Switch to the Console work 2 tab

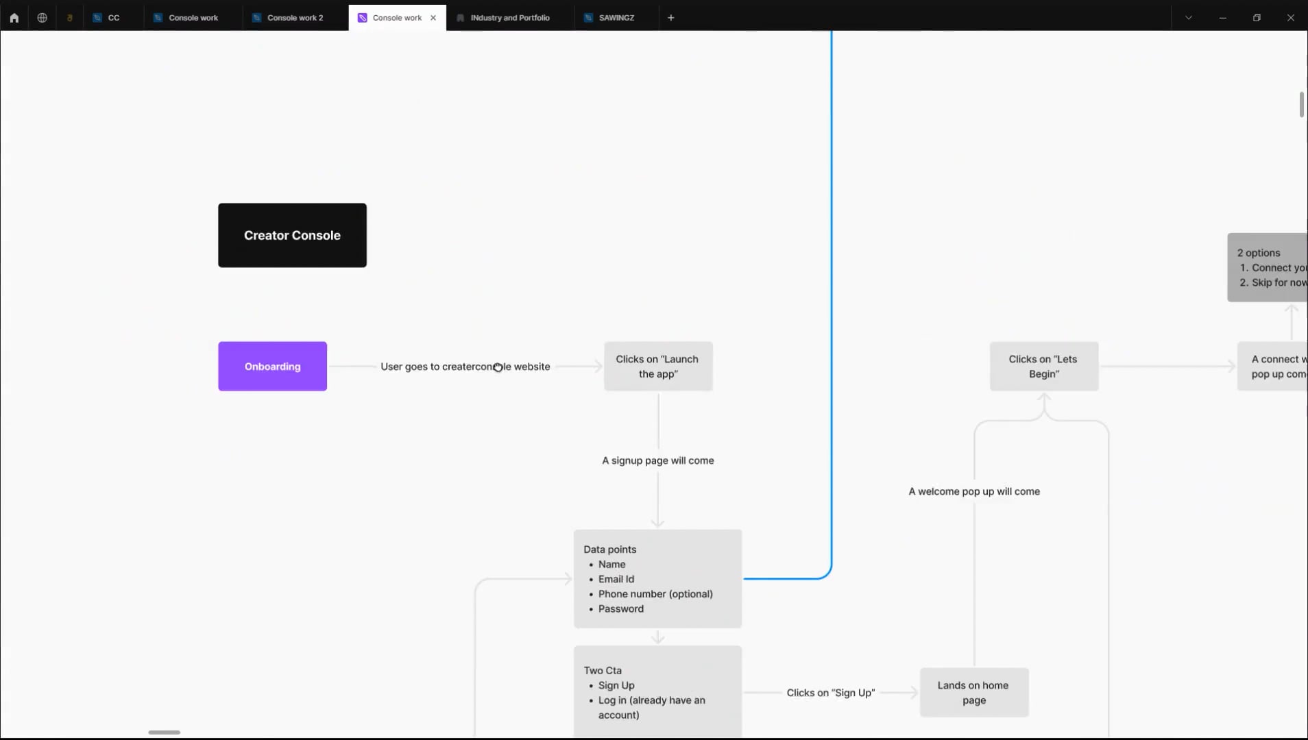point(294,17)
